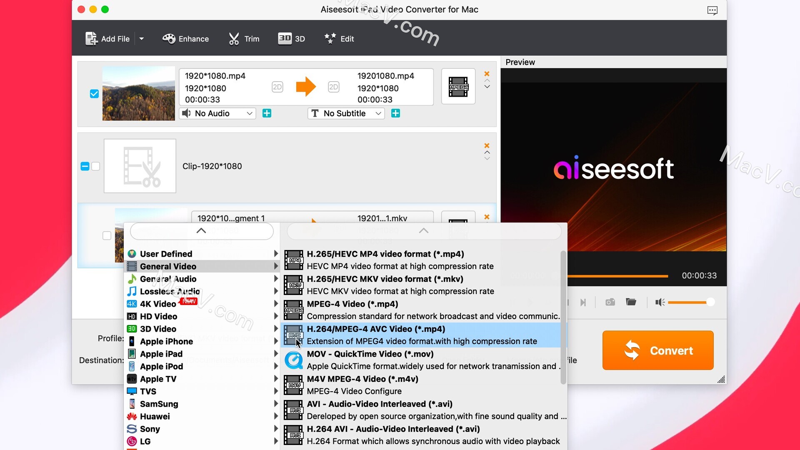Screen dimensions: 800x450
Task: Click the format list scrollbar
Action: 563,317
